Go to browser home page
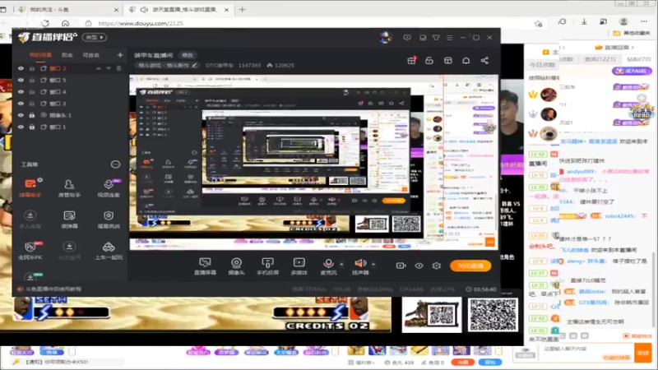The height and width of the screenshot is (370, 658). click(65, 23)
